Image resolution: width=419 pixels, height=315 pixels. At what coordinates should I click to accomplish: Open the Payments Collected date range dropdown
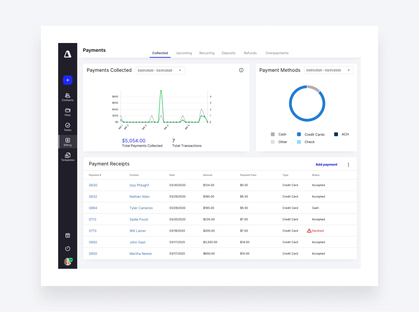point(160,70)
